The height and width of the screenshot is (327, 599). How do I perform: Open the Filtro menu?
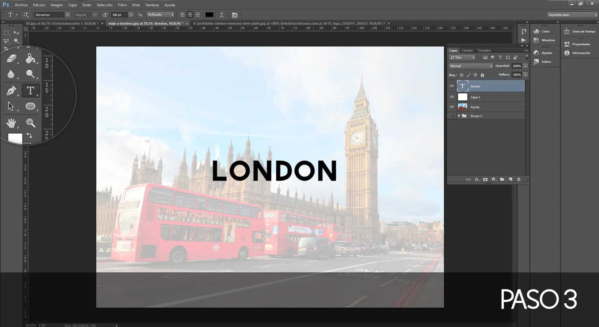(x=122, y=5)
